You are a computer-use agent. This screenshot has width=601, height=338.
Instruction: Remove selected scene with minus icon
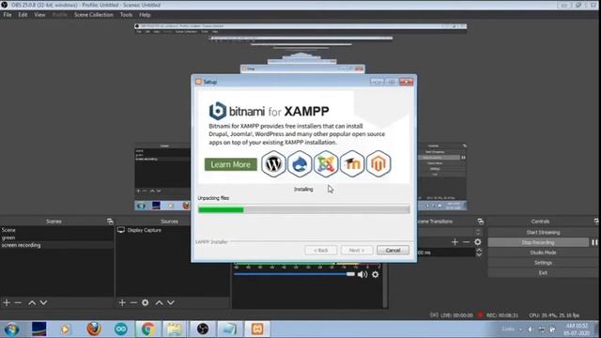(18, 302)
